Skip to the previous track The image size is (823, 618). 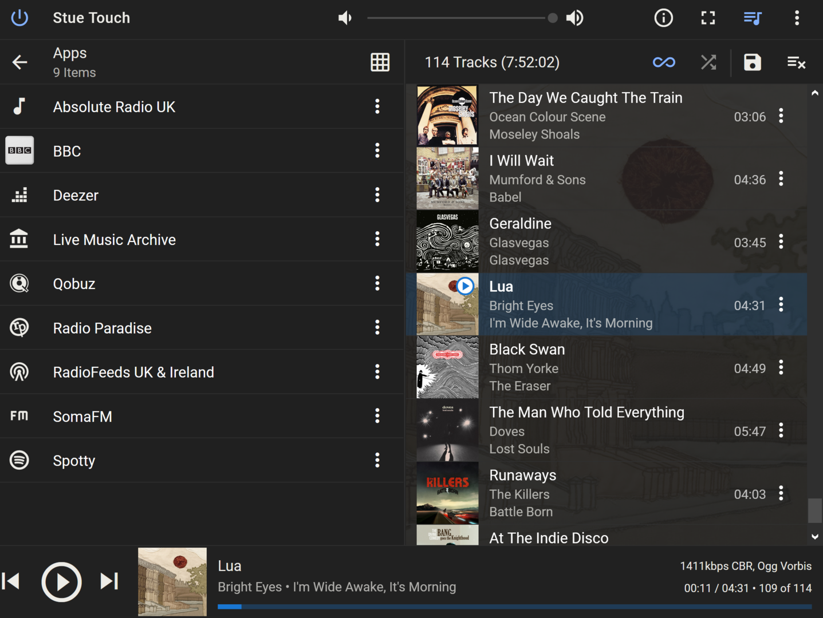click(x=11, y=581)
